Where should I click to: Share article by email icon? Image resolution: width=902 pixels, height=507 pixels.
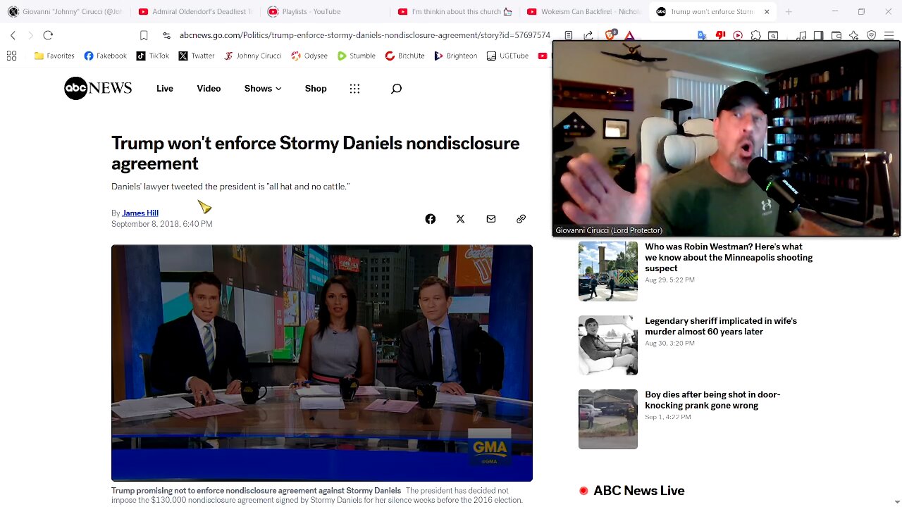pos(490,219)
